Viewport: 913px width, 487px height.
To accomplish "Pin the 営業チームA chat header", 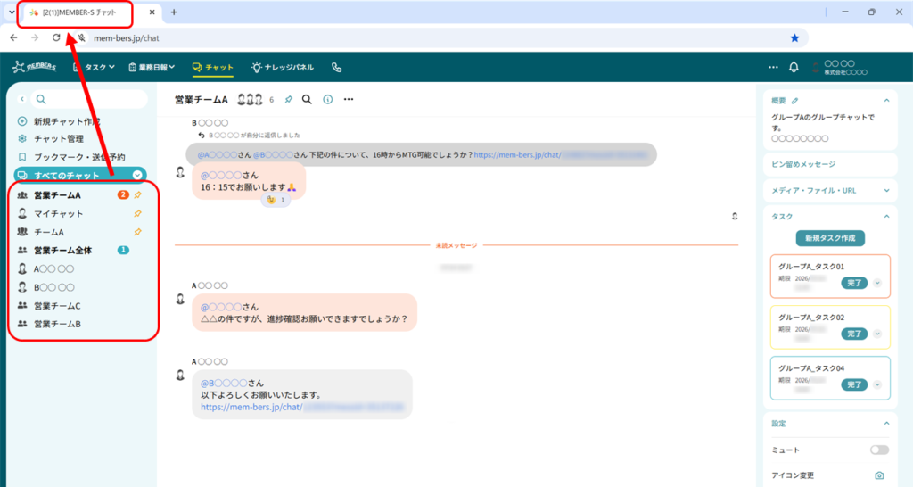I will (288, 100).
